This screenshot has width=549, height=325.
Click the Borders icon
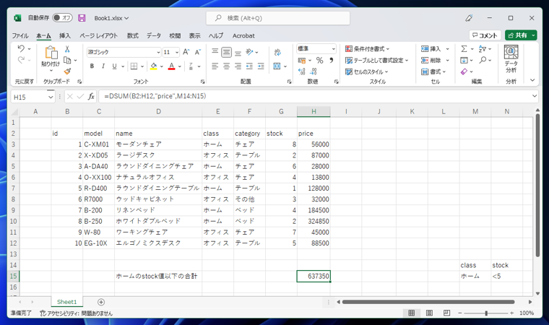(134, 66)
